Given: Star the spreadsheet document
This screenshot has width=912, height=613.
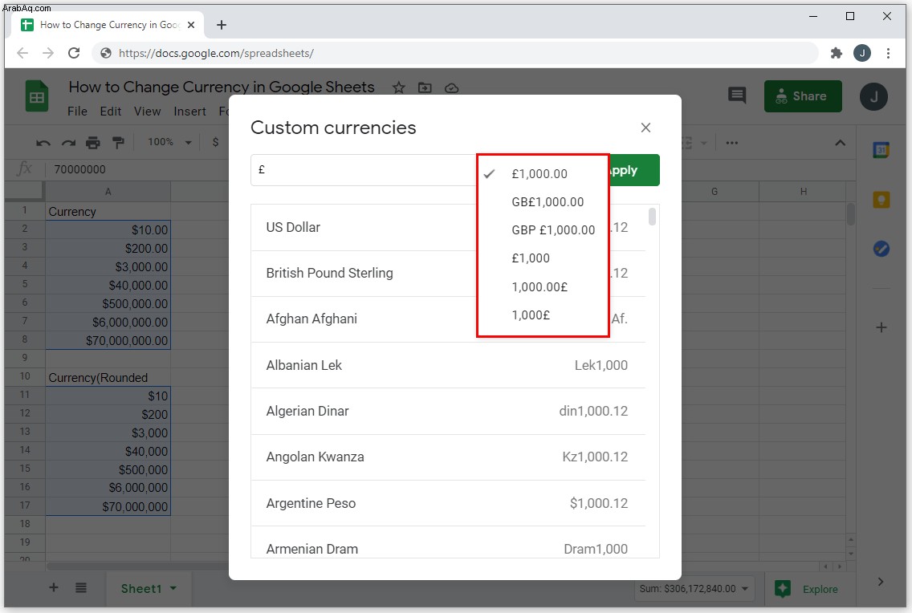Looking at the screenshot, I should click(398, 87).
